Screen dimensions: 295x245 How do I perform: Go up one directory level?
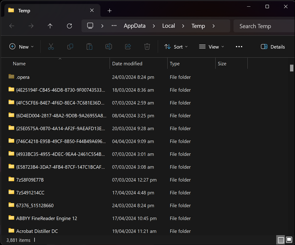[50, 26]
